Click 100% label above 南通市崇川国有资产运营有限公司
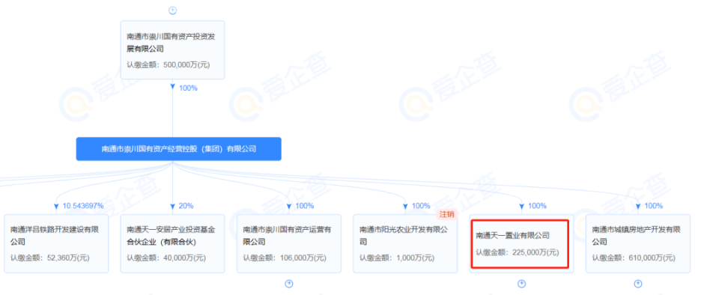 pos(304,206)
